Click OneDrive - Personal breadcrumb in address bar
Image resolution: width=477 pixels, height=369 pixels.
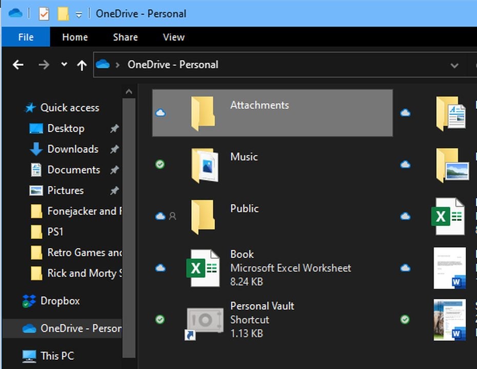[x=173, y=65]
